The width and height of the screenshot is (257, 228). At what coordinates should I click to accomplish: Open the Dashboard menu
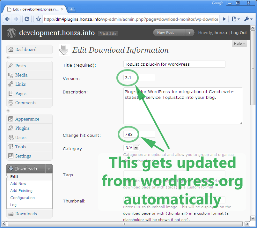pos(26,49)
